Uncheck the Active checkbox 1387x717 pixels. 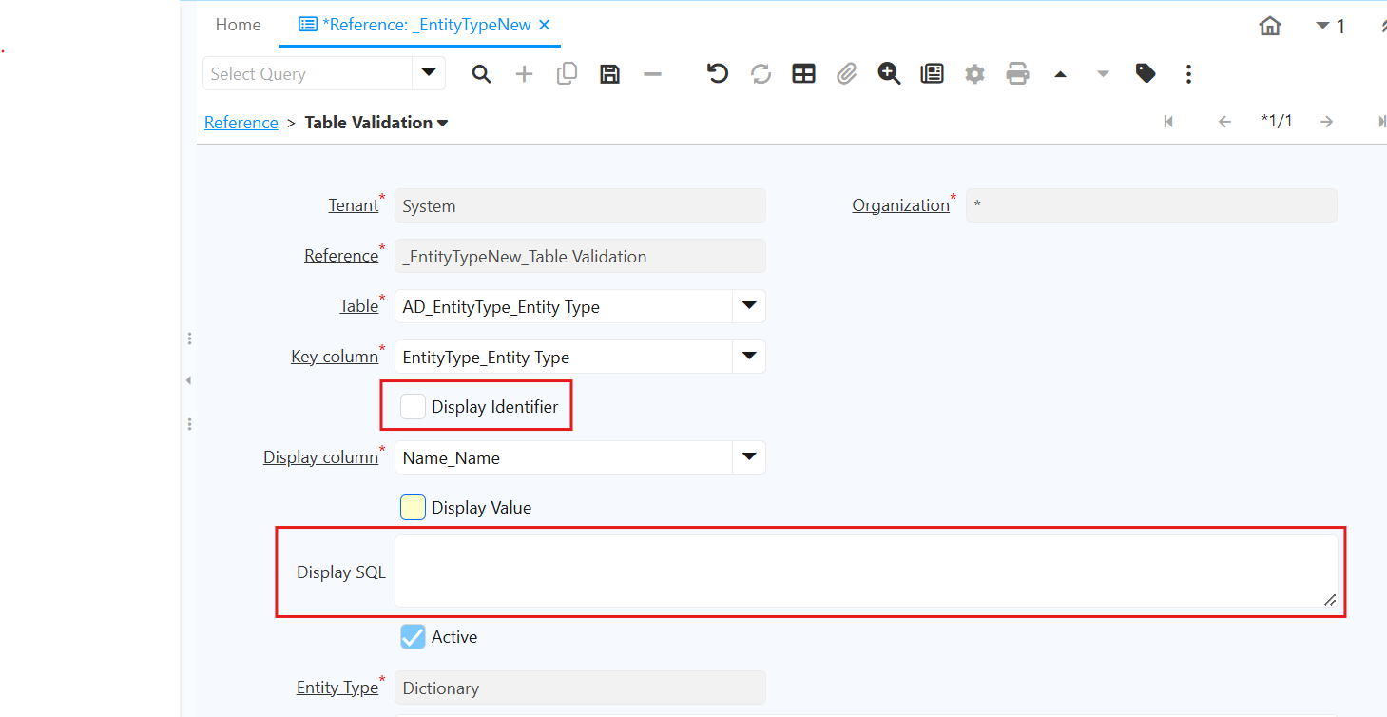point(413,637)
